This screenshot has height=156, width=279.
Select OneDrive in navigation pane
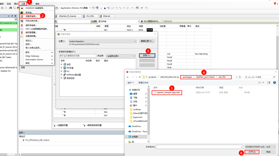click(x=136, y=126)
